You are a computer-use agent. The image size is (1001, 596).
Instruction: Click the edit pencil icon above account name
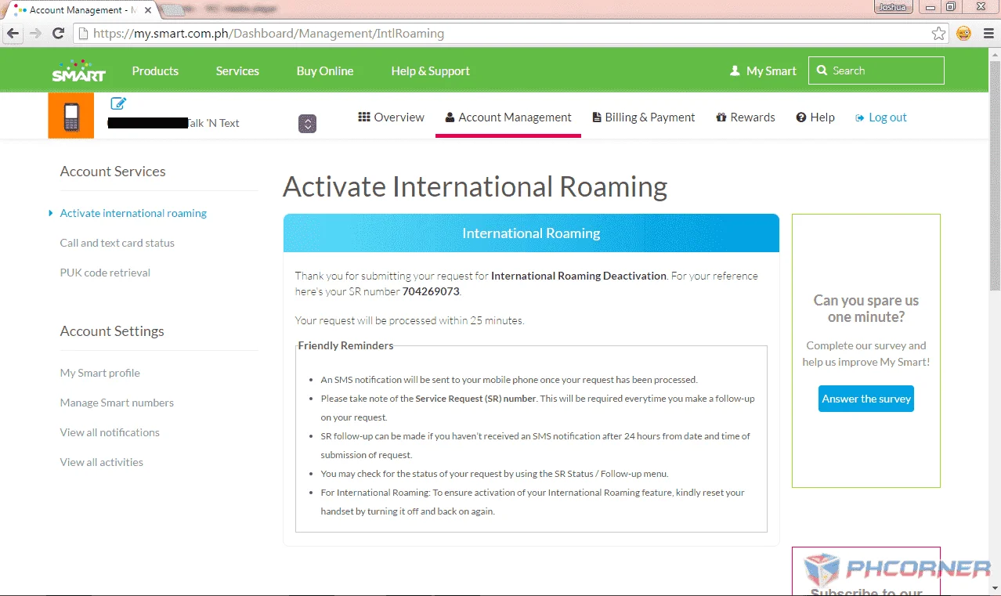[118, 103]
